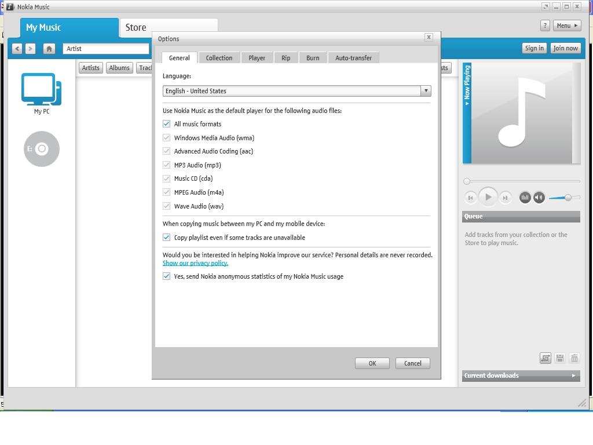Click the back navigation arrow
This screenshot has width=593, height=445.
(17, 49)
